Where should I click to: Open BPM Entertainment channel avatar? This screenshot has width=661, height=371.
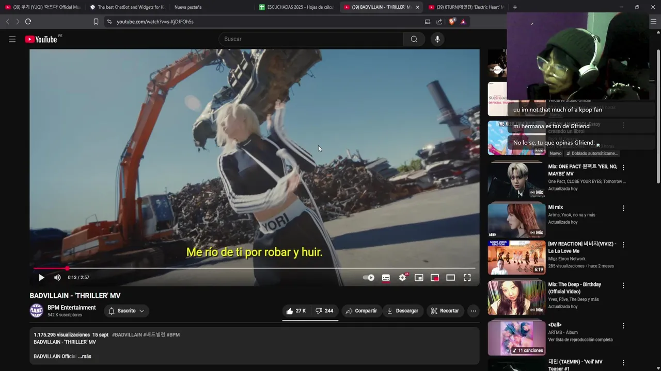[x=37, y=311]
